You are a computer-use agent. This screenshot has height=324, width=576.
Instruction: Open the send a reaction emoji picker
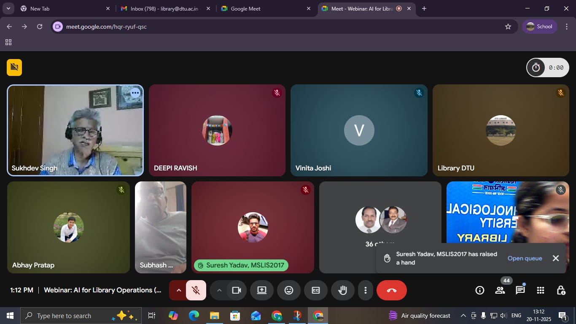[x=288, y=290]
